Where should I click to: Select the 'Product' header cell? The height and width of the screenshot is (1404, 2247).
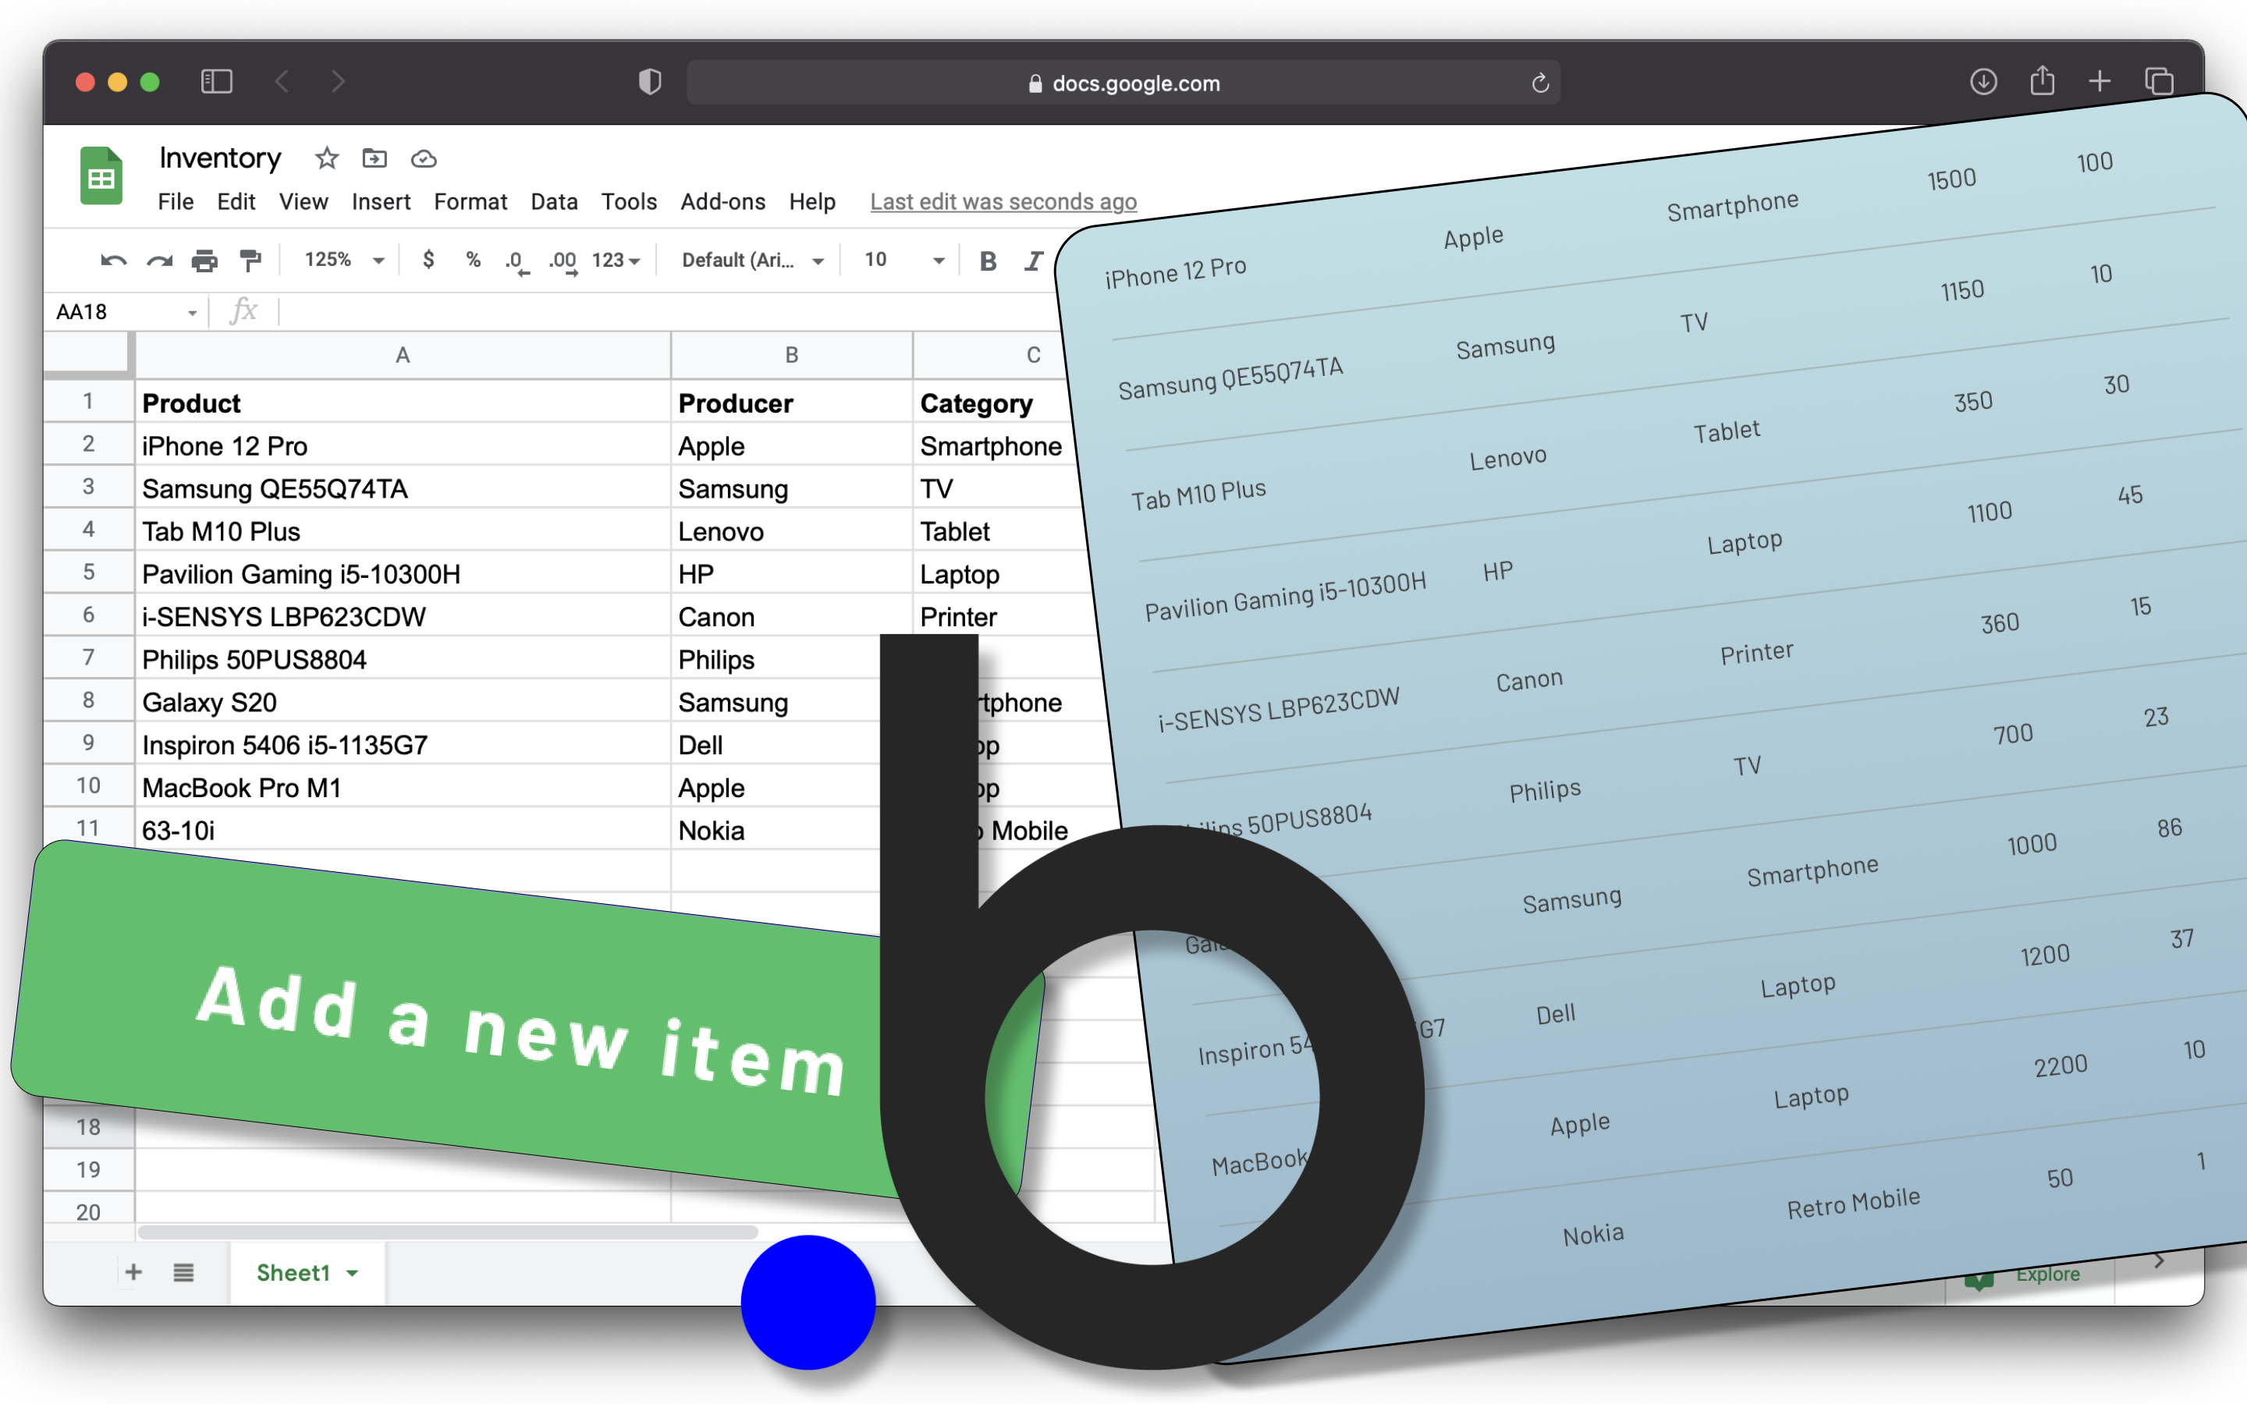[x=402, y=403]
